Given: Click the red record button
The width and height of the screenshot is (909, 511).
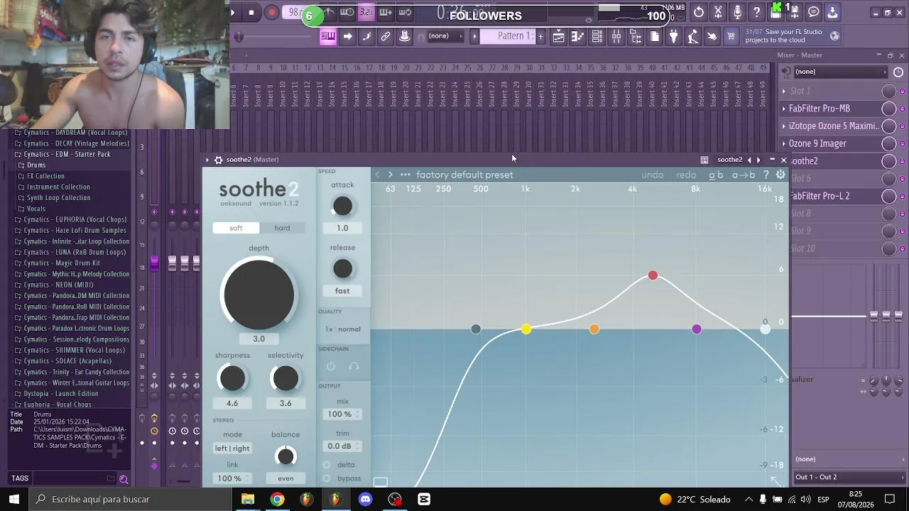Looking at the screenshot, I should pyautogui.click(x=271, y=12).
